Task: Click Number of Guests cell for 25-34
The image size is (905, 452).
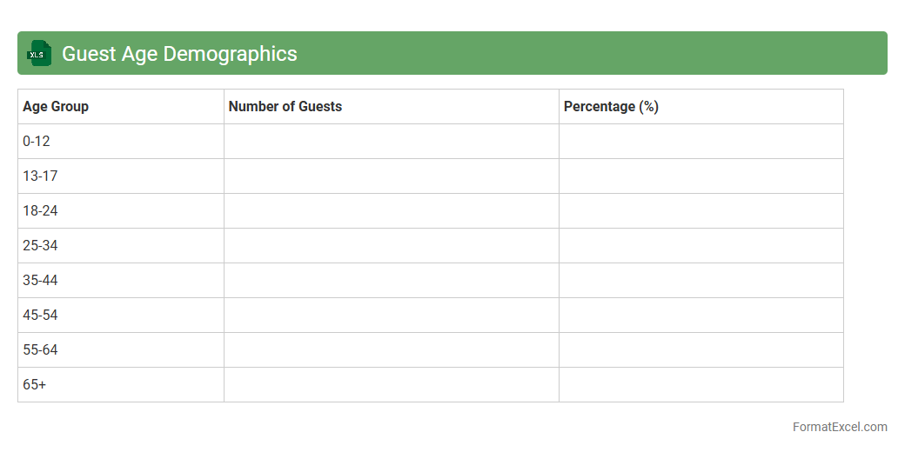Action: (x=391, y=246)
